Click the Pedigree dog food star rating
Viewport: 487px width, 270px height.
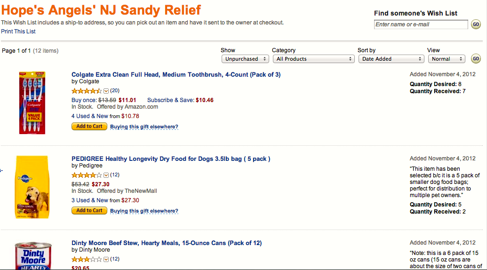tap(87, 175)
